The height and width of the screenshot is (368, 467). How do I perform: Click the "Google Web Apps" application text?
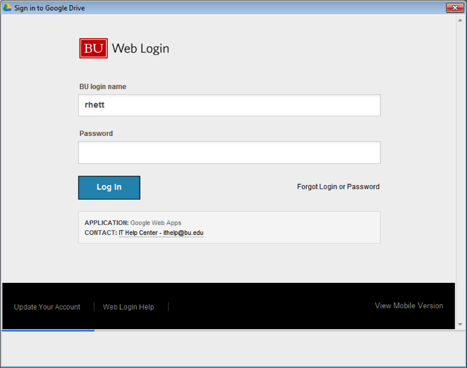[156, 223]
